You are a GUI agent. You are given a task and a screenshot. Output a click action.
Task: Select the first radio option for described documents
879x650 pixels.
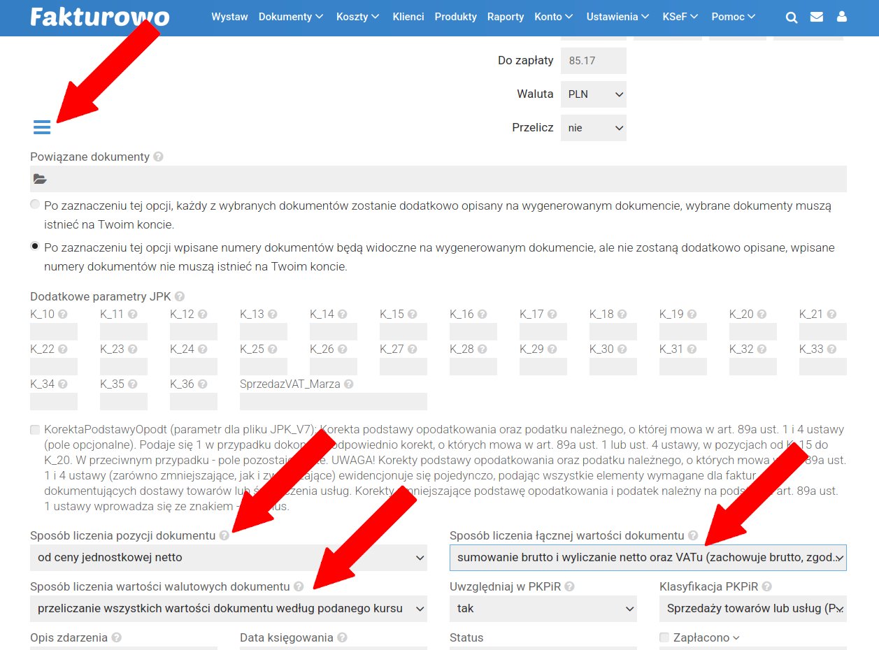pos(35,205)
